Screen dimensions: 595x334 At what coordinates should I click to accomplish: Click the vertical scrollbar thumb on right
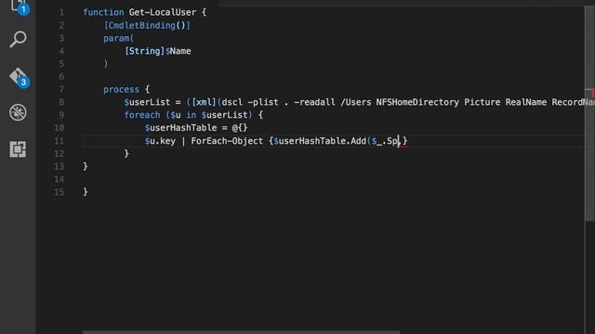pyautogui.click(x=589, y=113)
